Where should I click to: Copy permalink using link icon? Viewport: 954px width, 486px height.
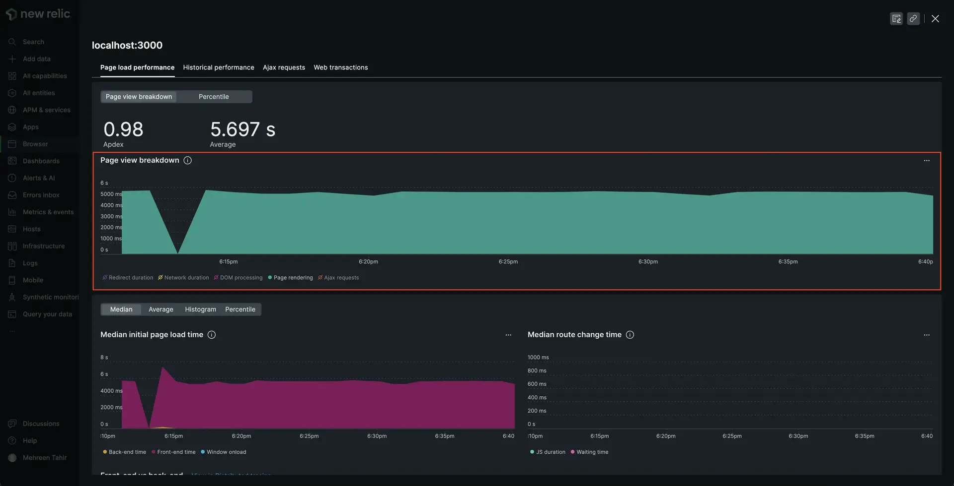pyautogui.click(x=913, y=19)
